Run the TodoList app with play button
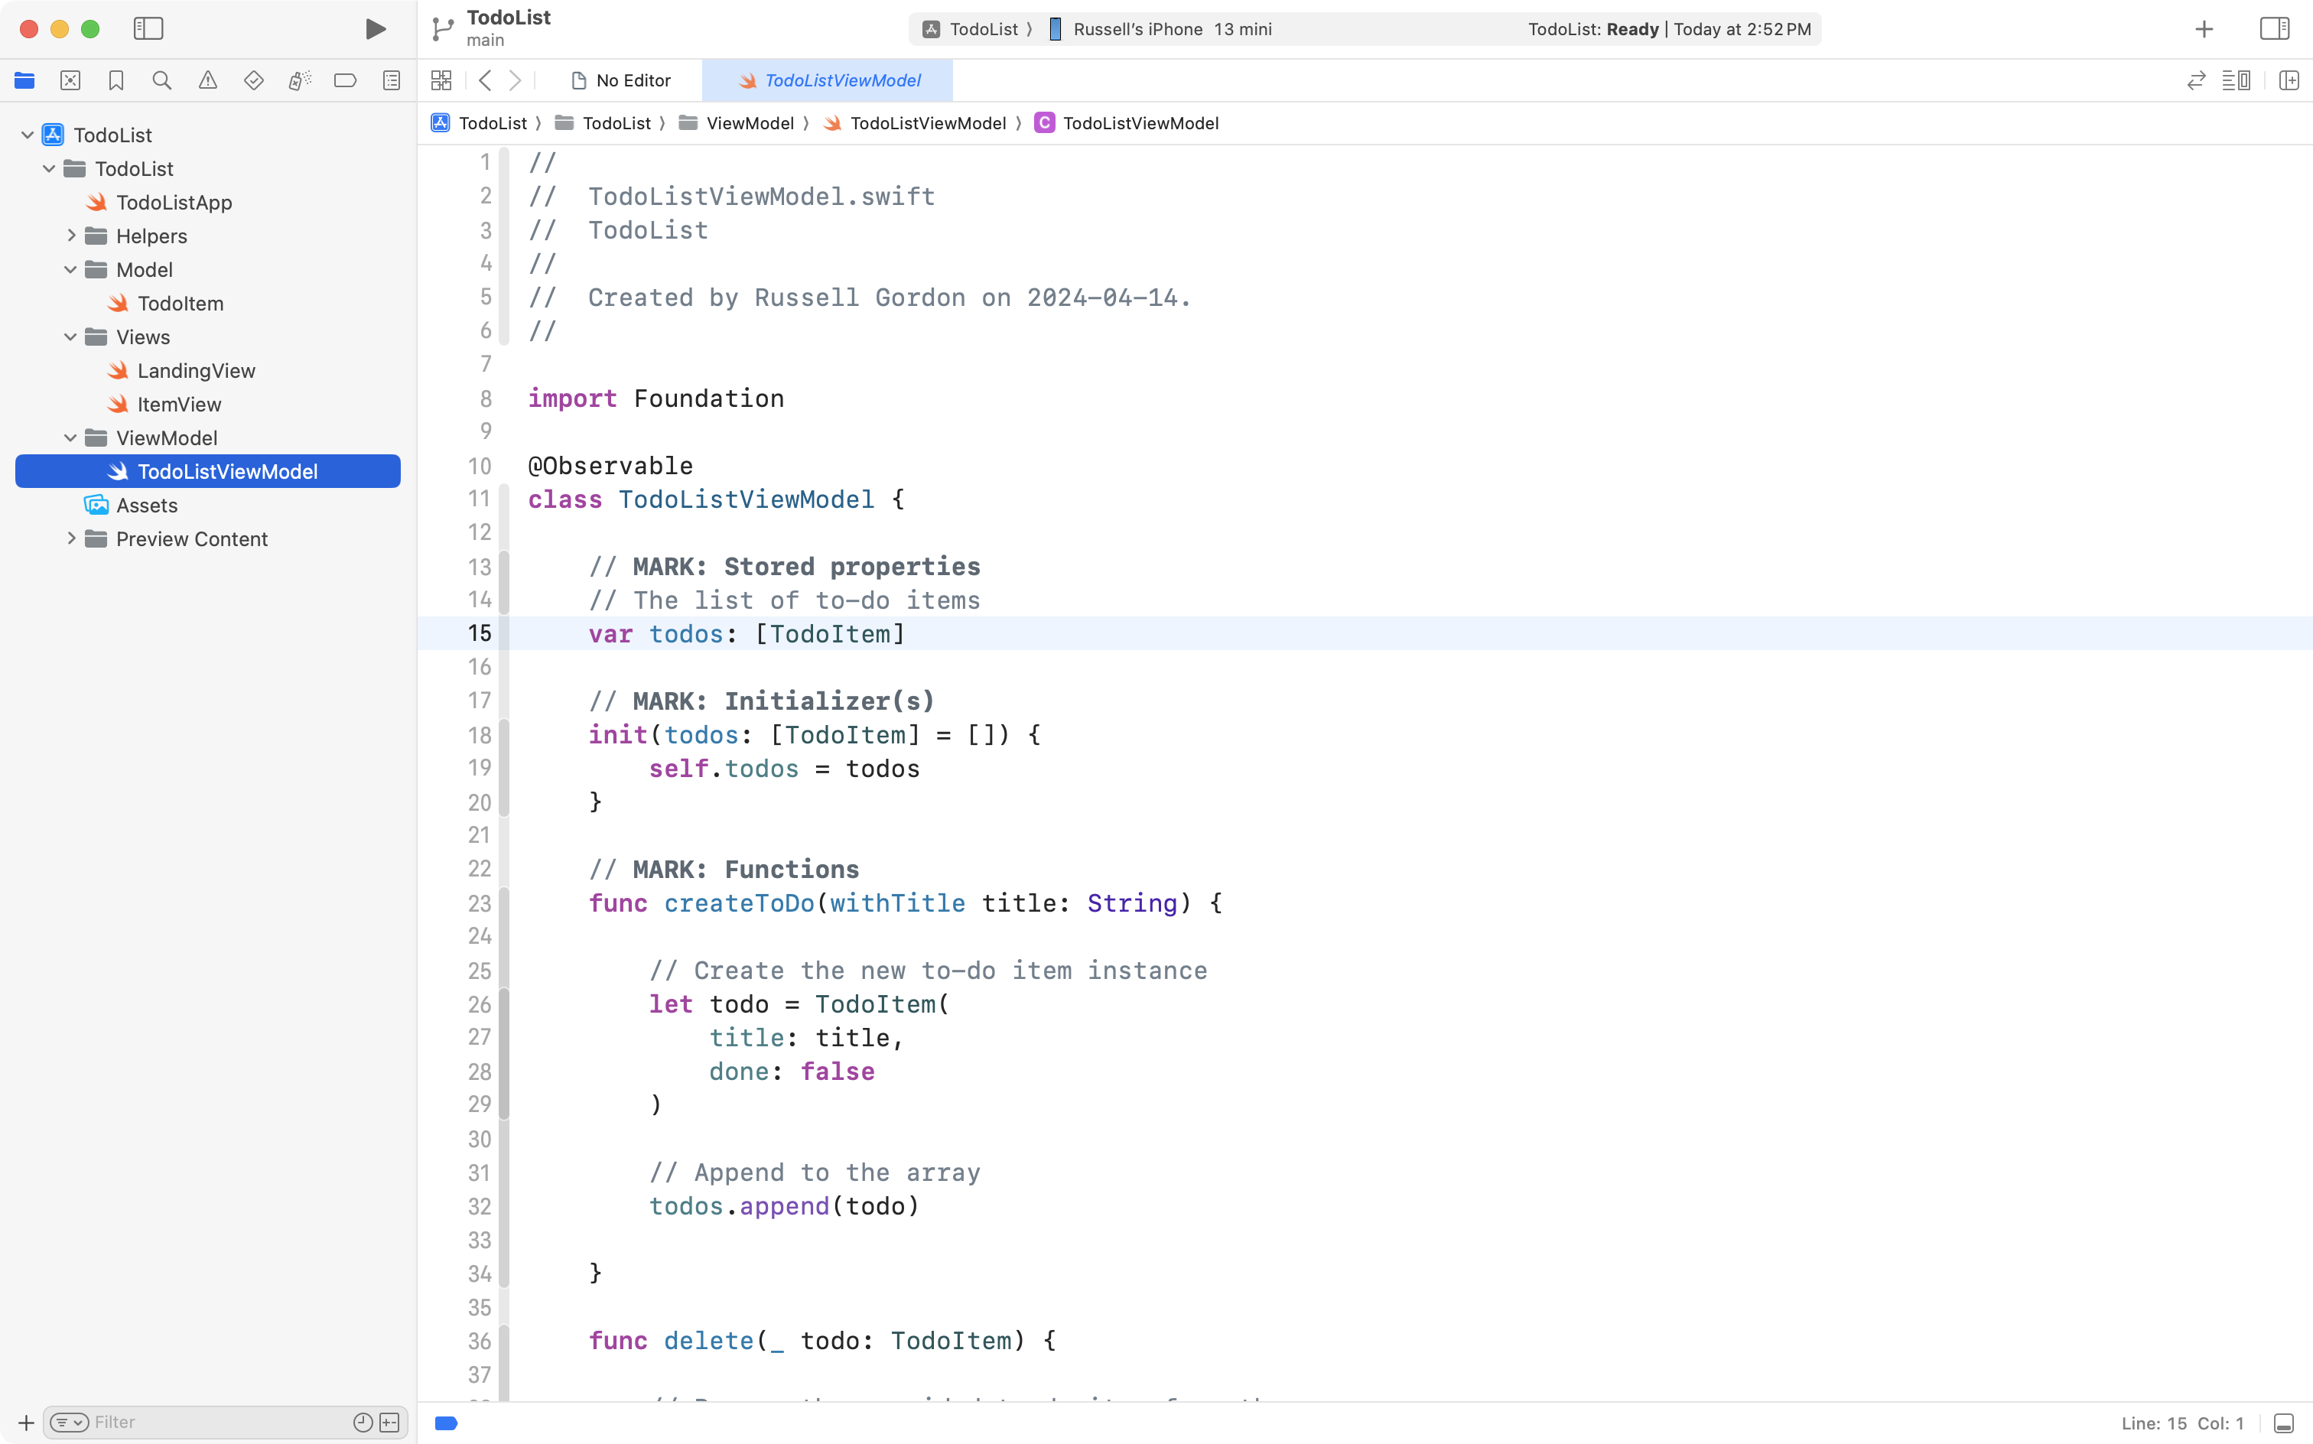Image resolution: width=2313 pixels, height=1444 pixels. click(374, 28)
